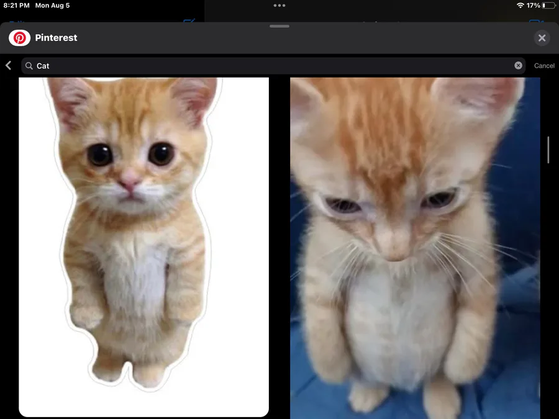
Task: Tap the search magnifier icon
Action: [x=29, y=66]
